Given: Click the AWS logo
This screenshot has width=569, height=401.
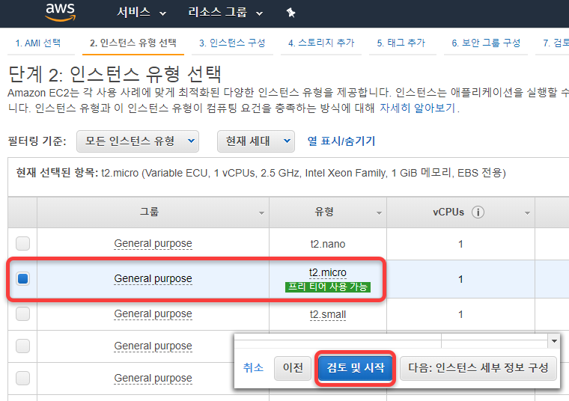Looking at the screenshot, I should [x=60, y=12].
